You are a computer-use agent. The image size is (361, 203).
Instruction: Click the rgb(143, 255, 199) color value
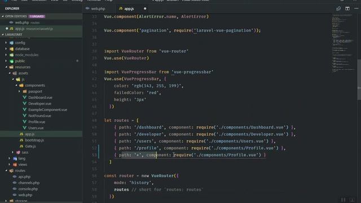157,86
